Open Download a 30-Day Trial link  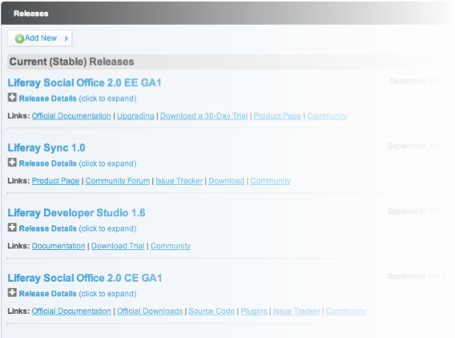pos(203,116)
